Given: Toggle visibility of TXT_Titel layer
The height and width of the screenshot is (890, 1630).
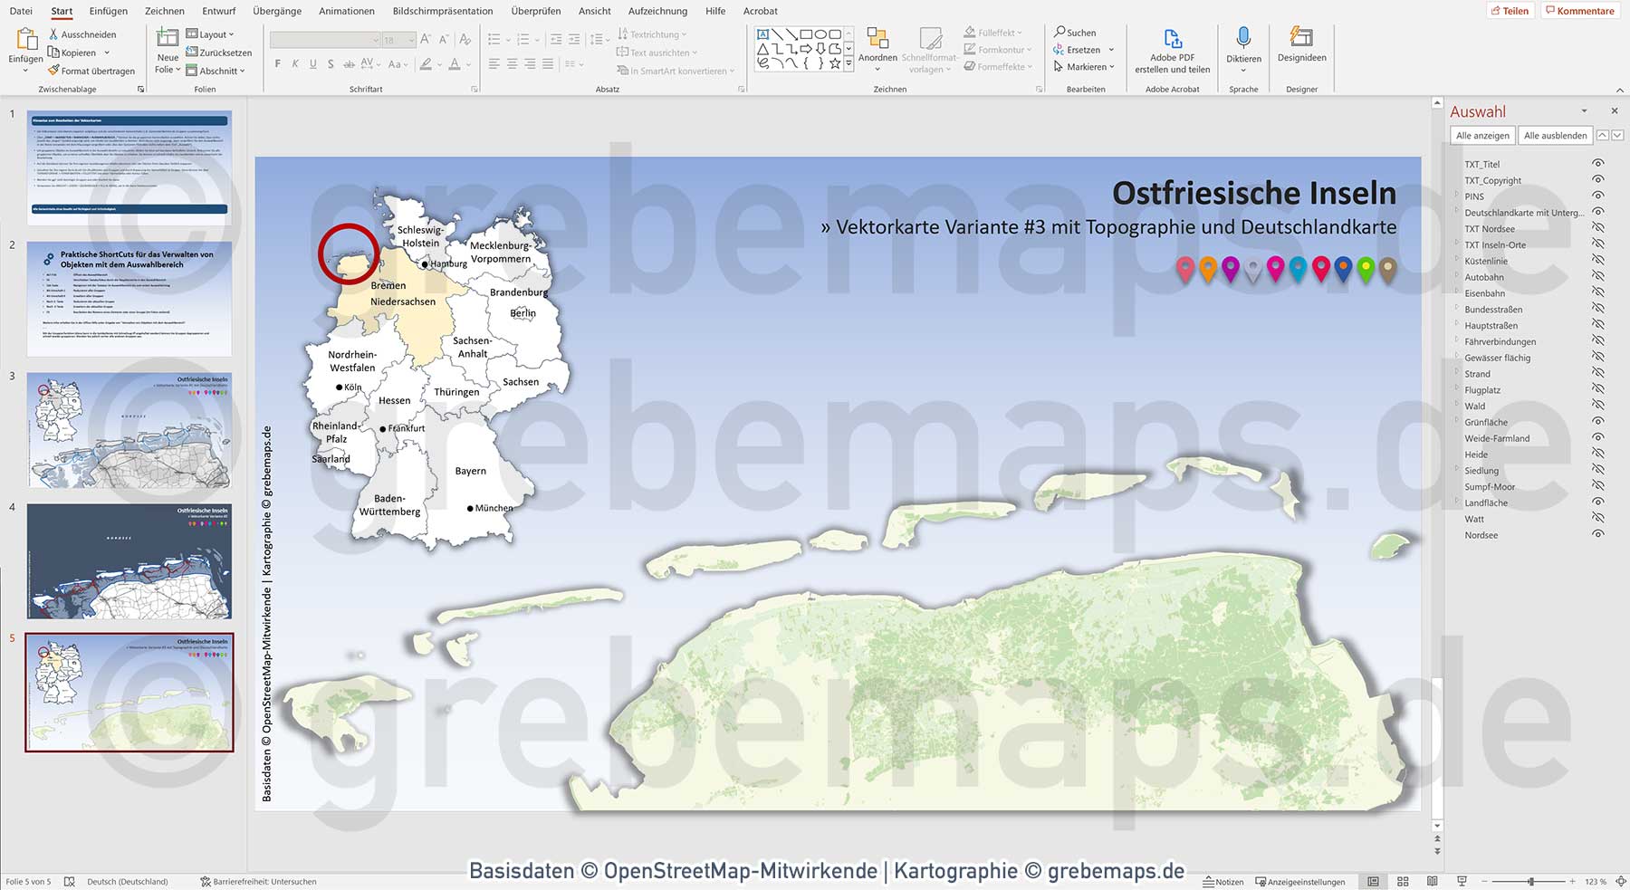Looking at the screenshot, I should click(x=1598, y=164).
